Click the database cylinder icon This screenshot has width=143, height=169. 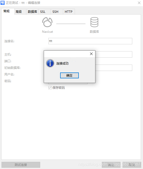[x=94, y=22]
